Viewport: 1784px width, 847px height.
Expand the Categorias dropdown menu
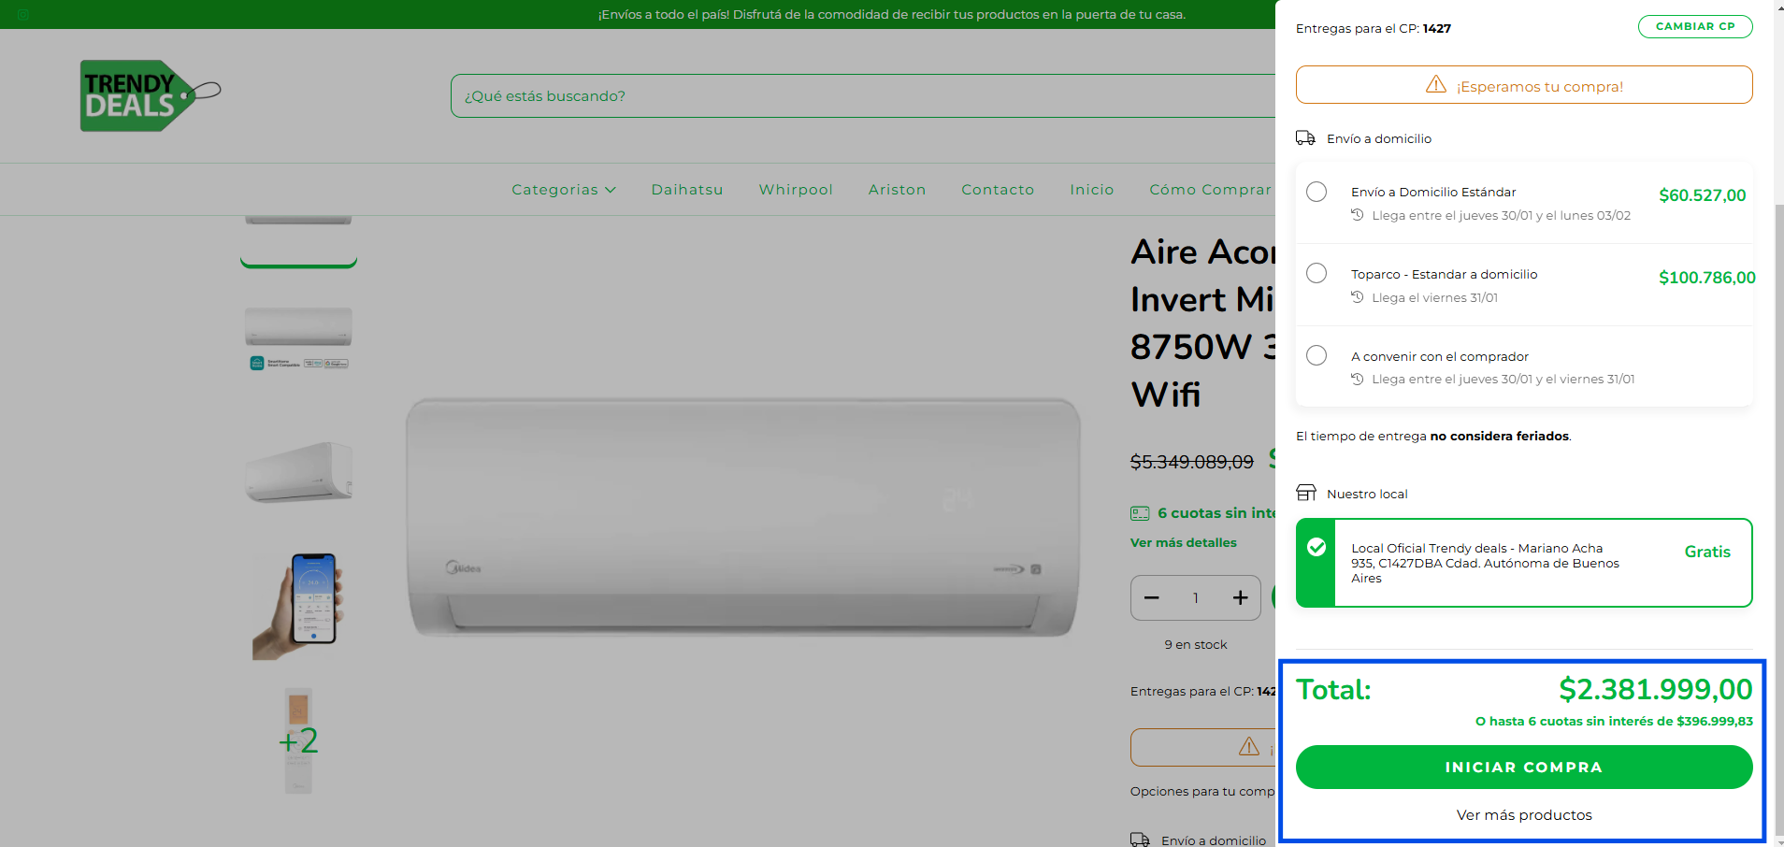tap(564, 190)
